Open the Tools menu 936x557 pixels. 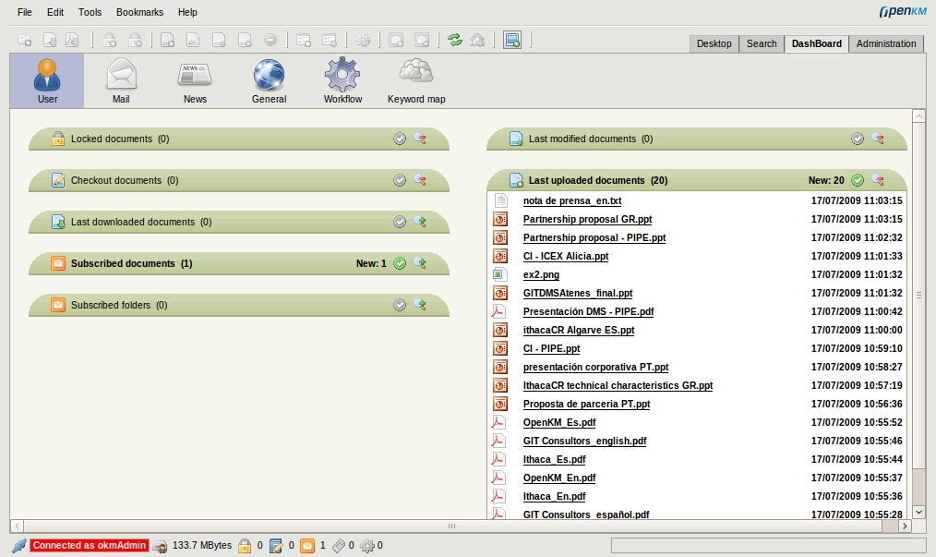[90, 12]
